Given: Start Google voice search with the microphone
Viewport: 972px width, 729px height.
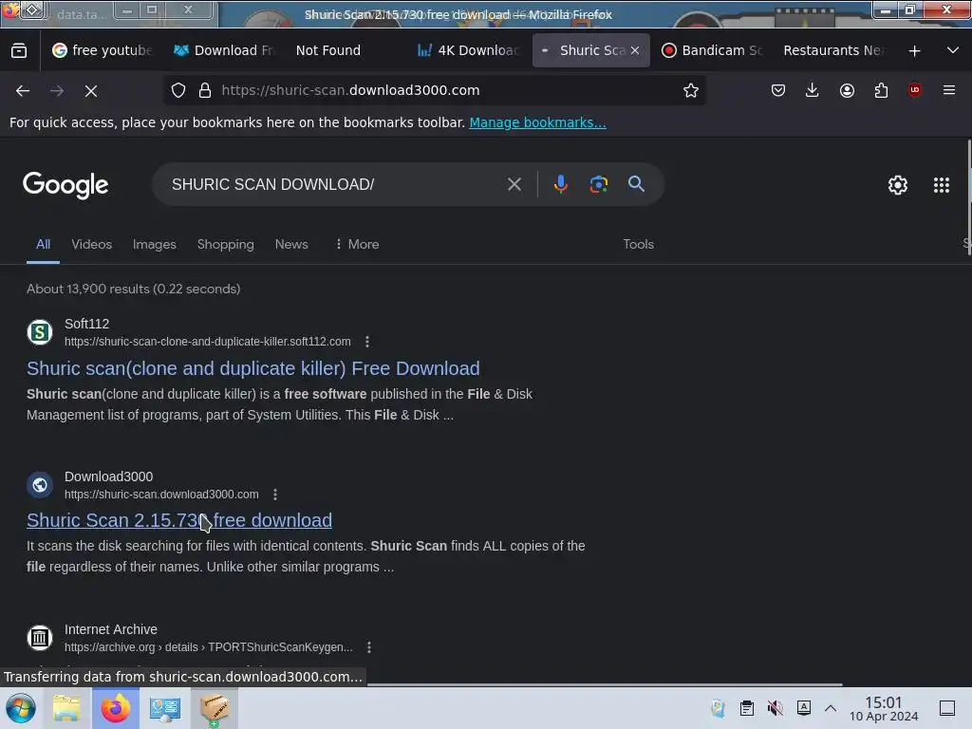Looking at the screenshot, I should click(x=560, y=184).
